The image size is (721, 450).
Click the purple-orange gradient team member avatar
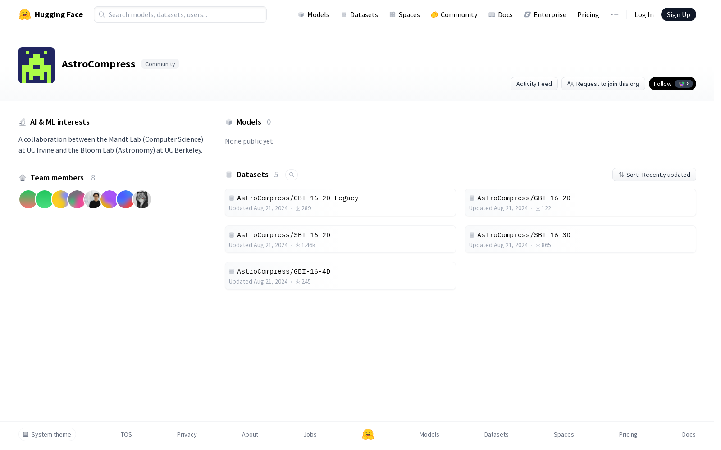click(x=109, y=199)
